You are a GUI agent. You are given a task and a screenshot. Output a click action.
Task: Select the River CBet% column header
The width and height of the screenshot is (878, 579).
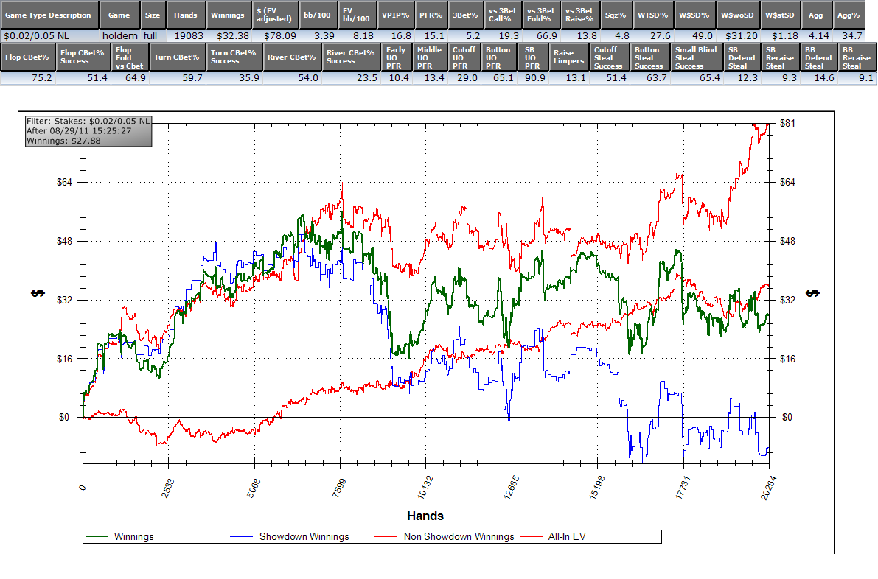pyautogui.click(x=292, y=57)
